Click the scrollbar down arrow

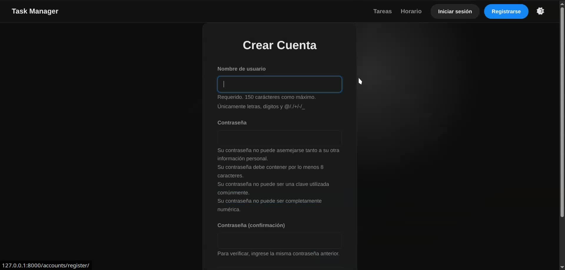click(x=562, y=267)
